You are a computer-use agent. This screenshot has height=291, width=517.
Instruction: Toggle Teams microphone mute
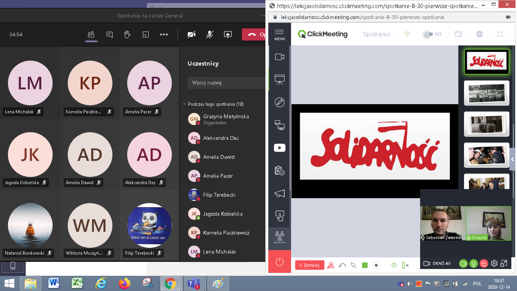coord(209,34)
